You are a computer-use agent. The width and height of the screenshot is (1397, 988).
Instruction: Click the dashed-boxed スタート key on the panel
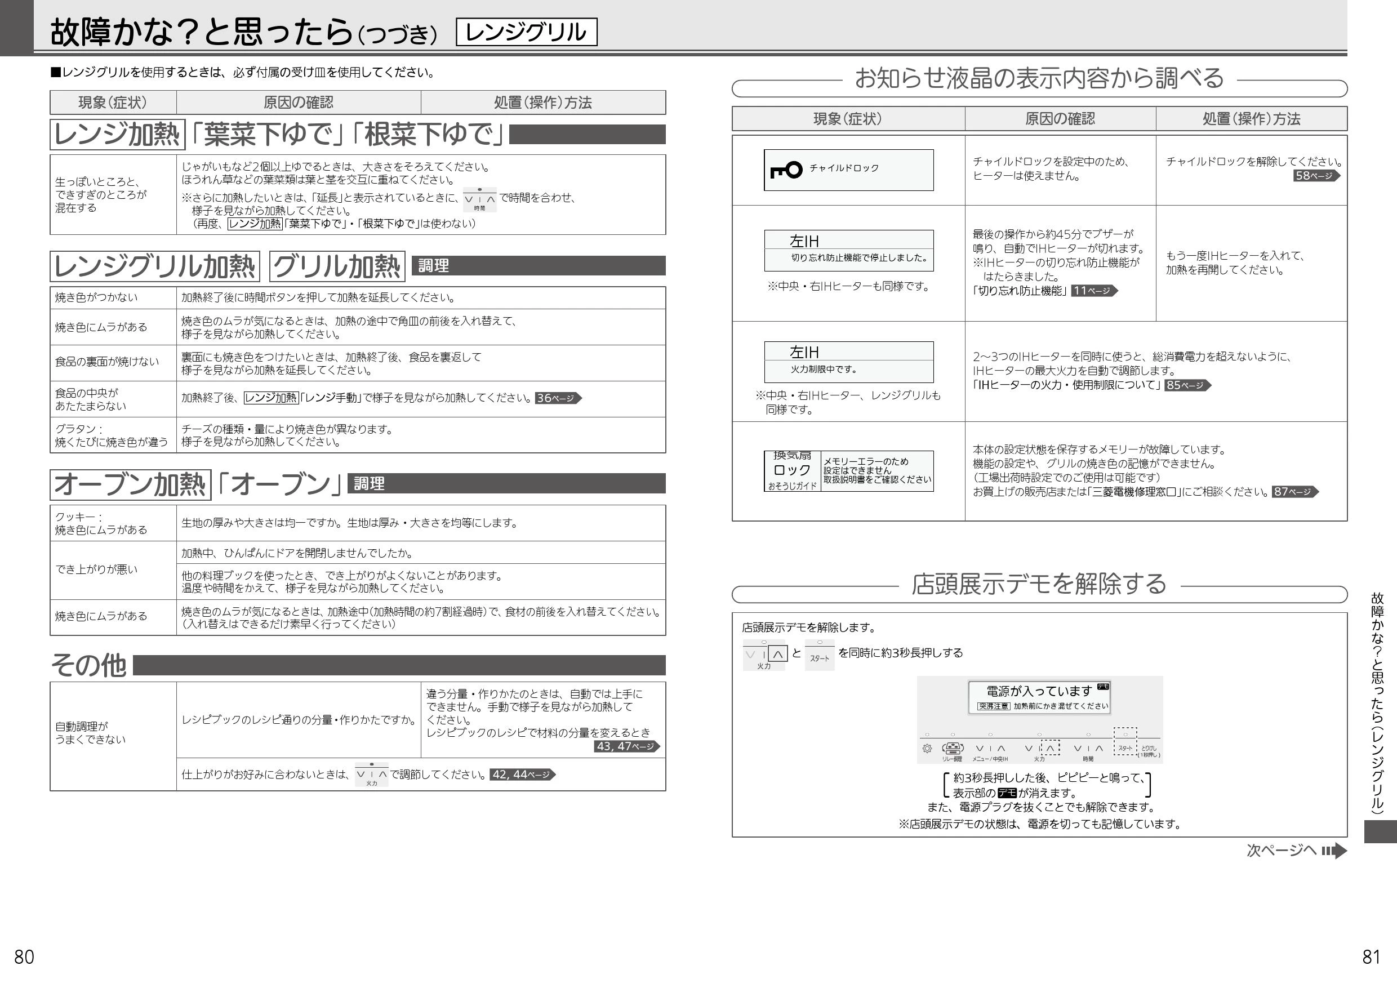(1125, 742)
